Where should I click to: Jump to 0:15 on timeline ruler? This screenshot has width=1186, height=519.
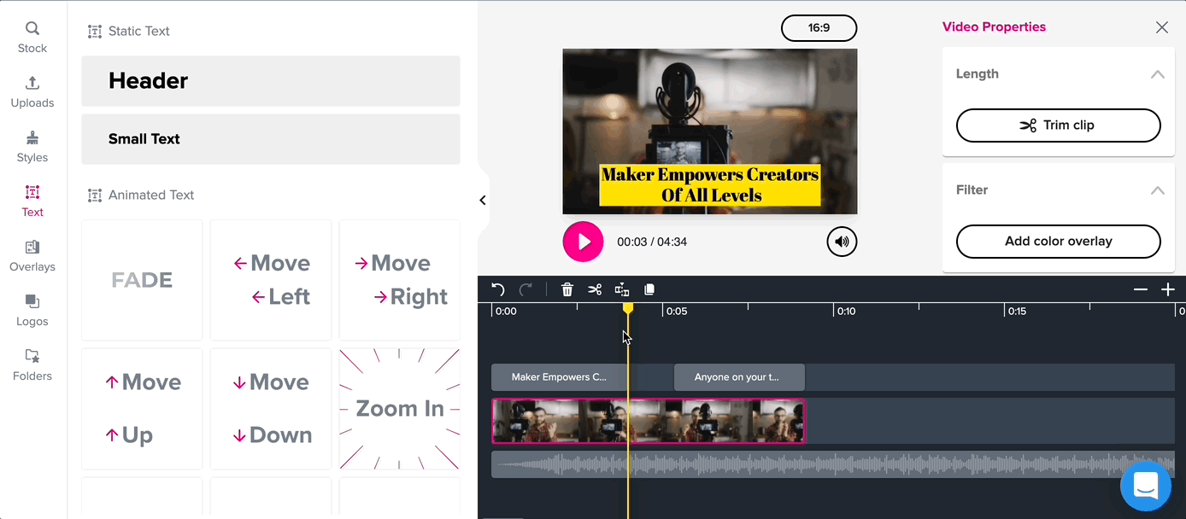[1017, 312]
